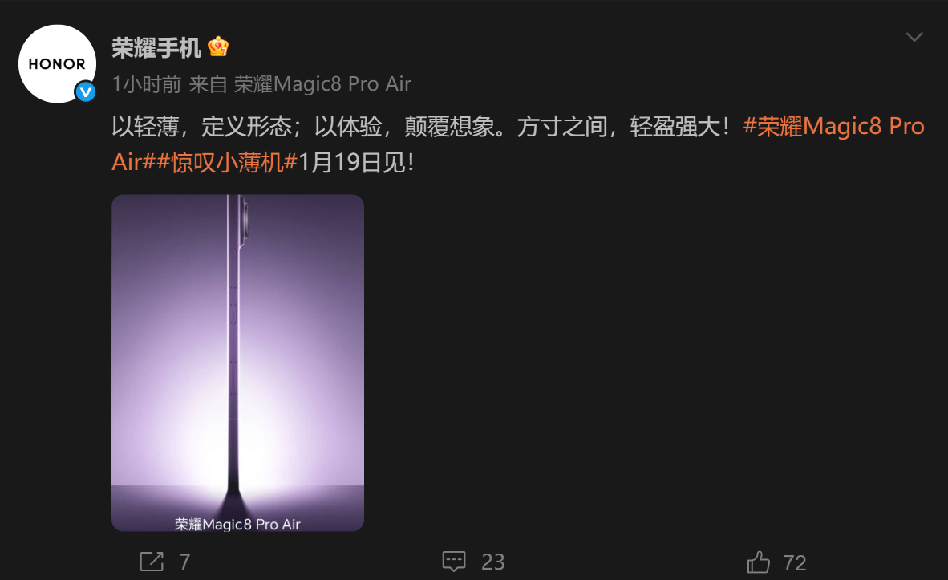Image resolution: width=948 pixels, height=580 pixels.
Task: Open the 荣耀手机 username link
Action: [x=156, y=48]
